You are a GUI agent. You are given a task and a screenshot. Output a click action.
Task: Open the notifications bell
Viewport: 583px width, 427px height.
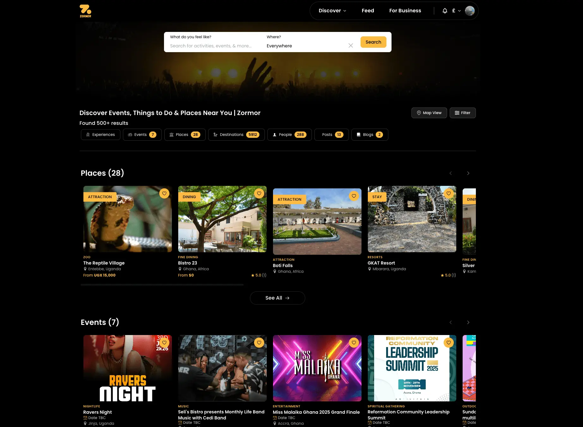point(445,11)
